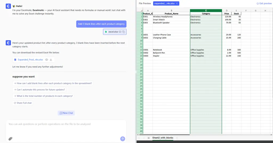The image size is (273, 143).
Task: Select the Sheet2_with_blanks sheet tab
Action: point(163,138)
